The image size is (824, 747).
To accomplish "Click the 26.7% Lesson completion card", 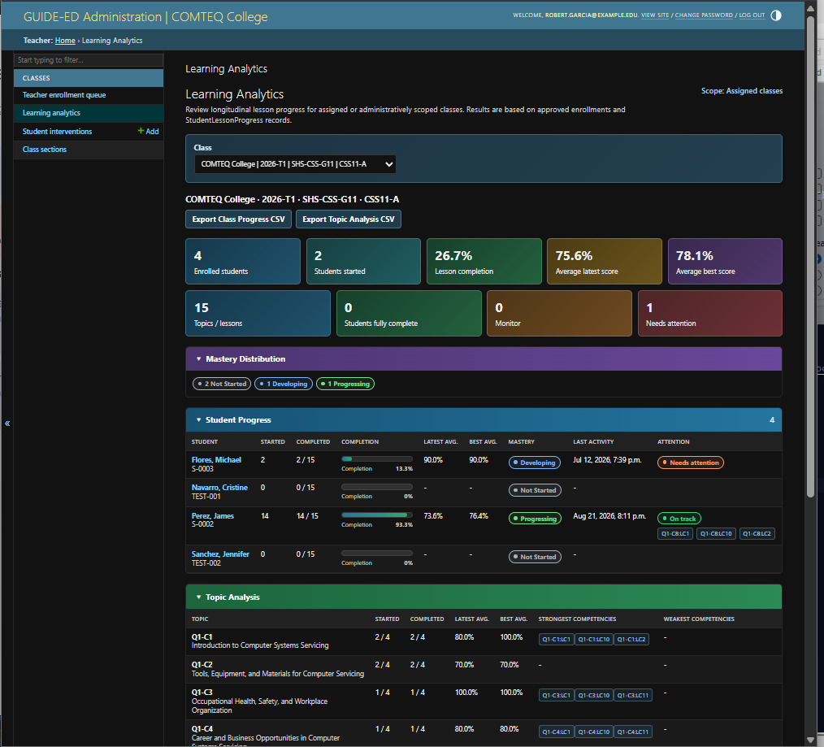I will click(484, 262).
